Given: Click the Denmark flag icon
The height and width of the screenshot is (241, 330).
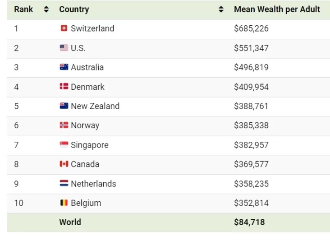Looking at the screenshot, I should (x=64, y=87).
